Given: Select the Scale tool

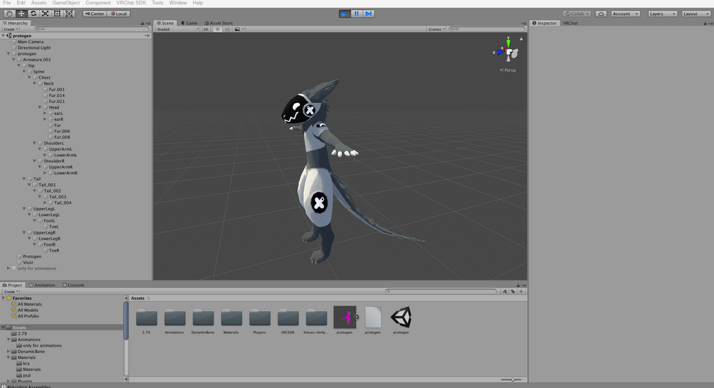Looking at the screenshot, I should [x=45, y=14].
